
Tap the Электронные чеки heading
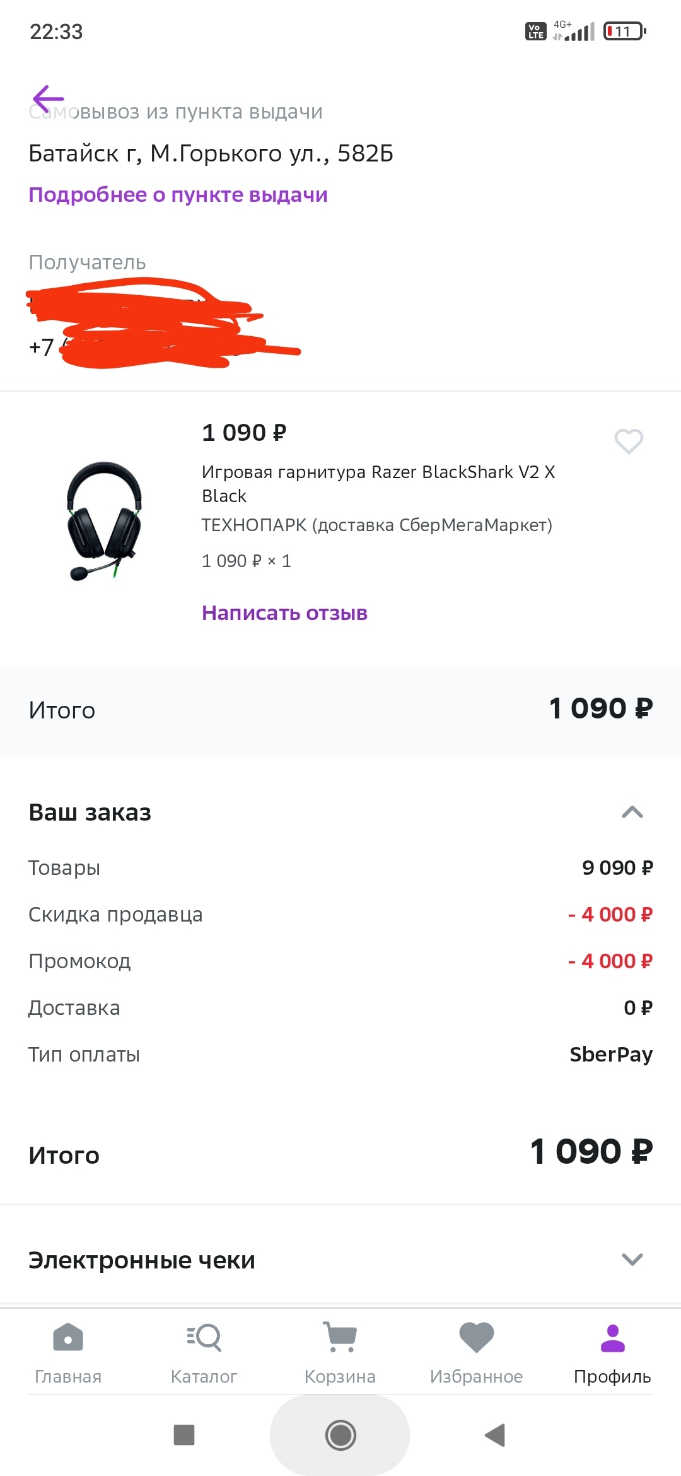pyautogui.click(x=142, y=1260)
